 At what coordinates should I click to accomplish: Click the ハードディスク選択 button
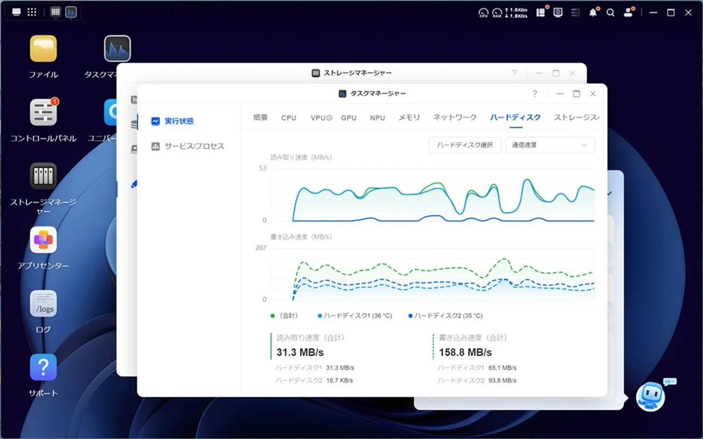pyautogui.click(x=465, y=145)
